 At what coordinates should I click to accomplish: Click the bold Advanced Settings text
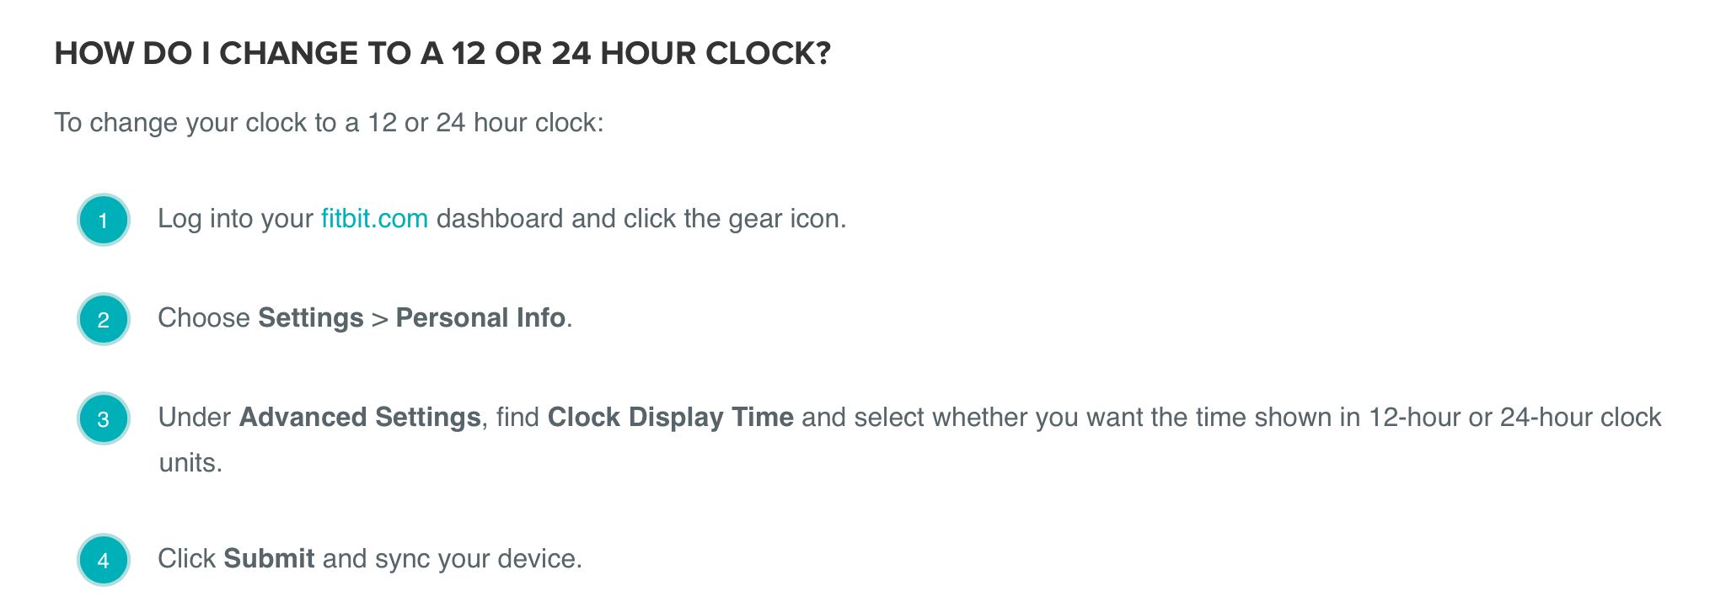[360, 418]
